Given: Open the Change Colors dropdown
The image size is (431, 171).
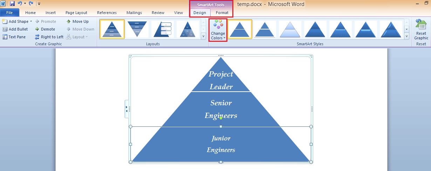Looking at the screenshot, I should click(x=218, y=30).
